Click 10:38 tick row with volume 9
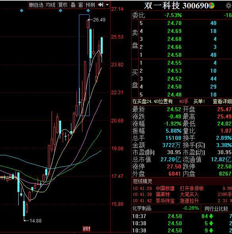This screenshot has width=232, height=234. point(182,230)
